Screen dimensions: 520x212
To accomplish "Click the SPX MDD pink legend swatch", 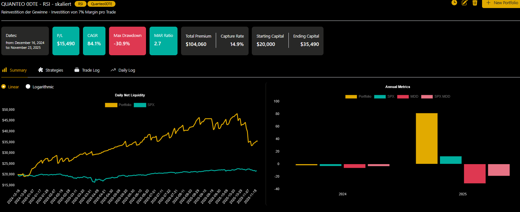I will [427, 97].
